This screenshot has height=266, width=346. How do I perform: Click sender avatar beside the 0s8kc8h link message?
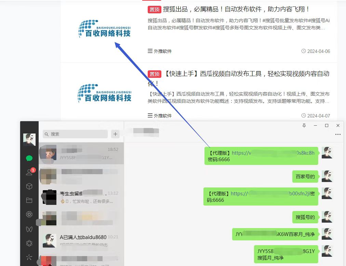point(327,153)
